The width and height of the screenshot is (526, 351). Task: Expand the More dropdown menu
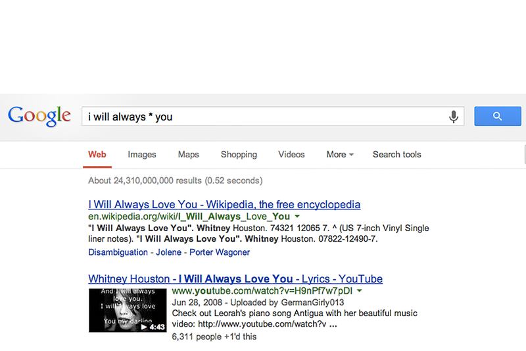pyautogui.click(x=339, y=155)
